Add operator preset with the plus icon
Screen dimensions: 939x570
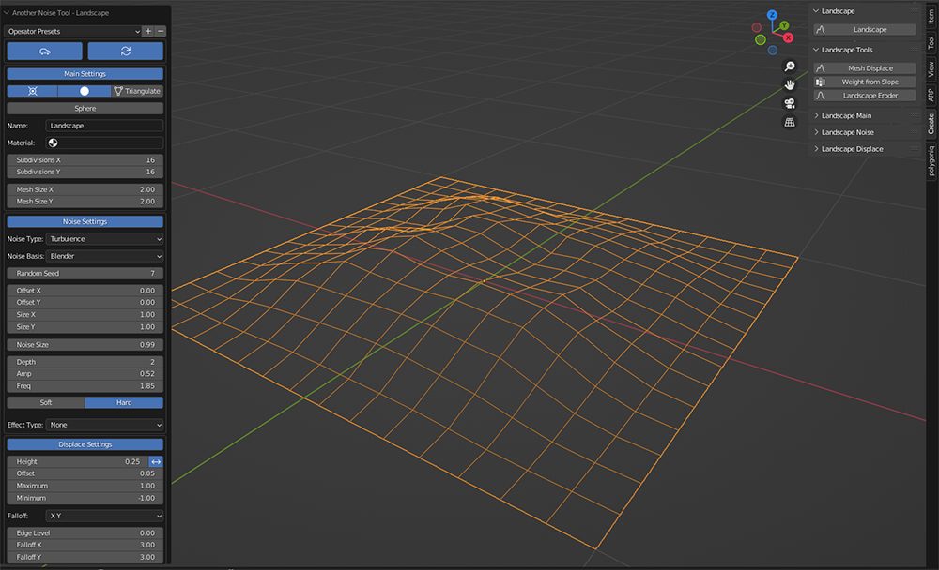coord(148,31)
